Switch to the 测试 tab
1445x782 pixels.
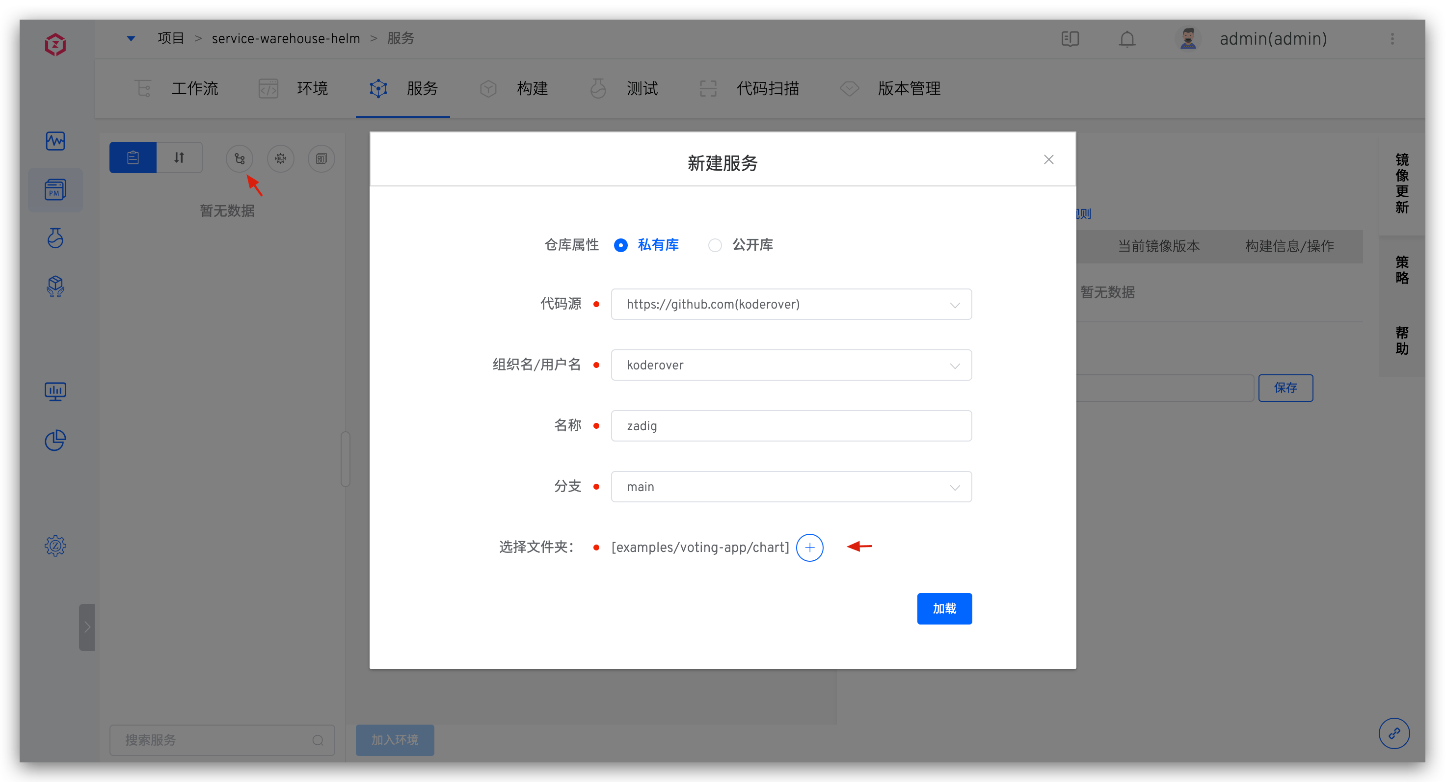(x=624, y=89)
